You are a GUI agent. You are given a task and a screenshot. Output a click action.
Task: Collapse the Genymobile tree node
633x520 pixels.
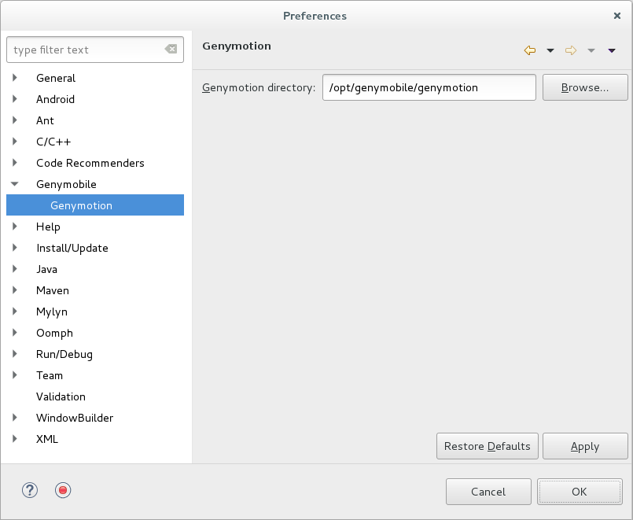point(15,184)
